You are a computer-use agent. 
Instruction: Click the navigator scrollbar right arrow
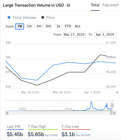click(x=114, y=113)
